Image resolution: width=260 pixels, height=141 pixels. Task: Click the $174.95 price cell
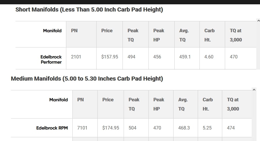[x=111, y=128]
